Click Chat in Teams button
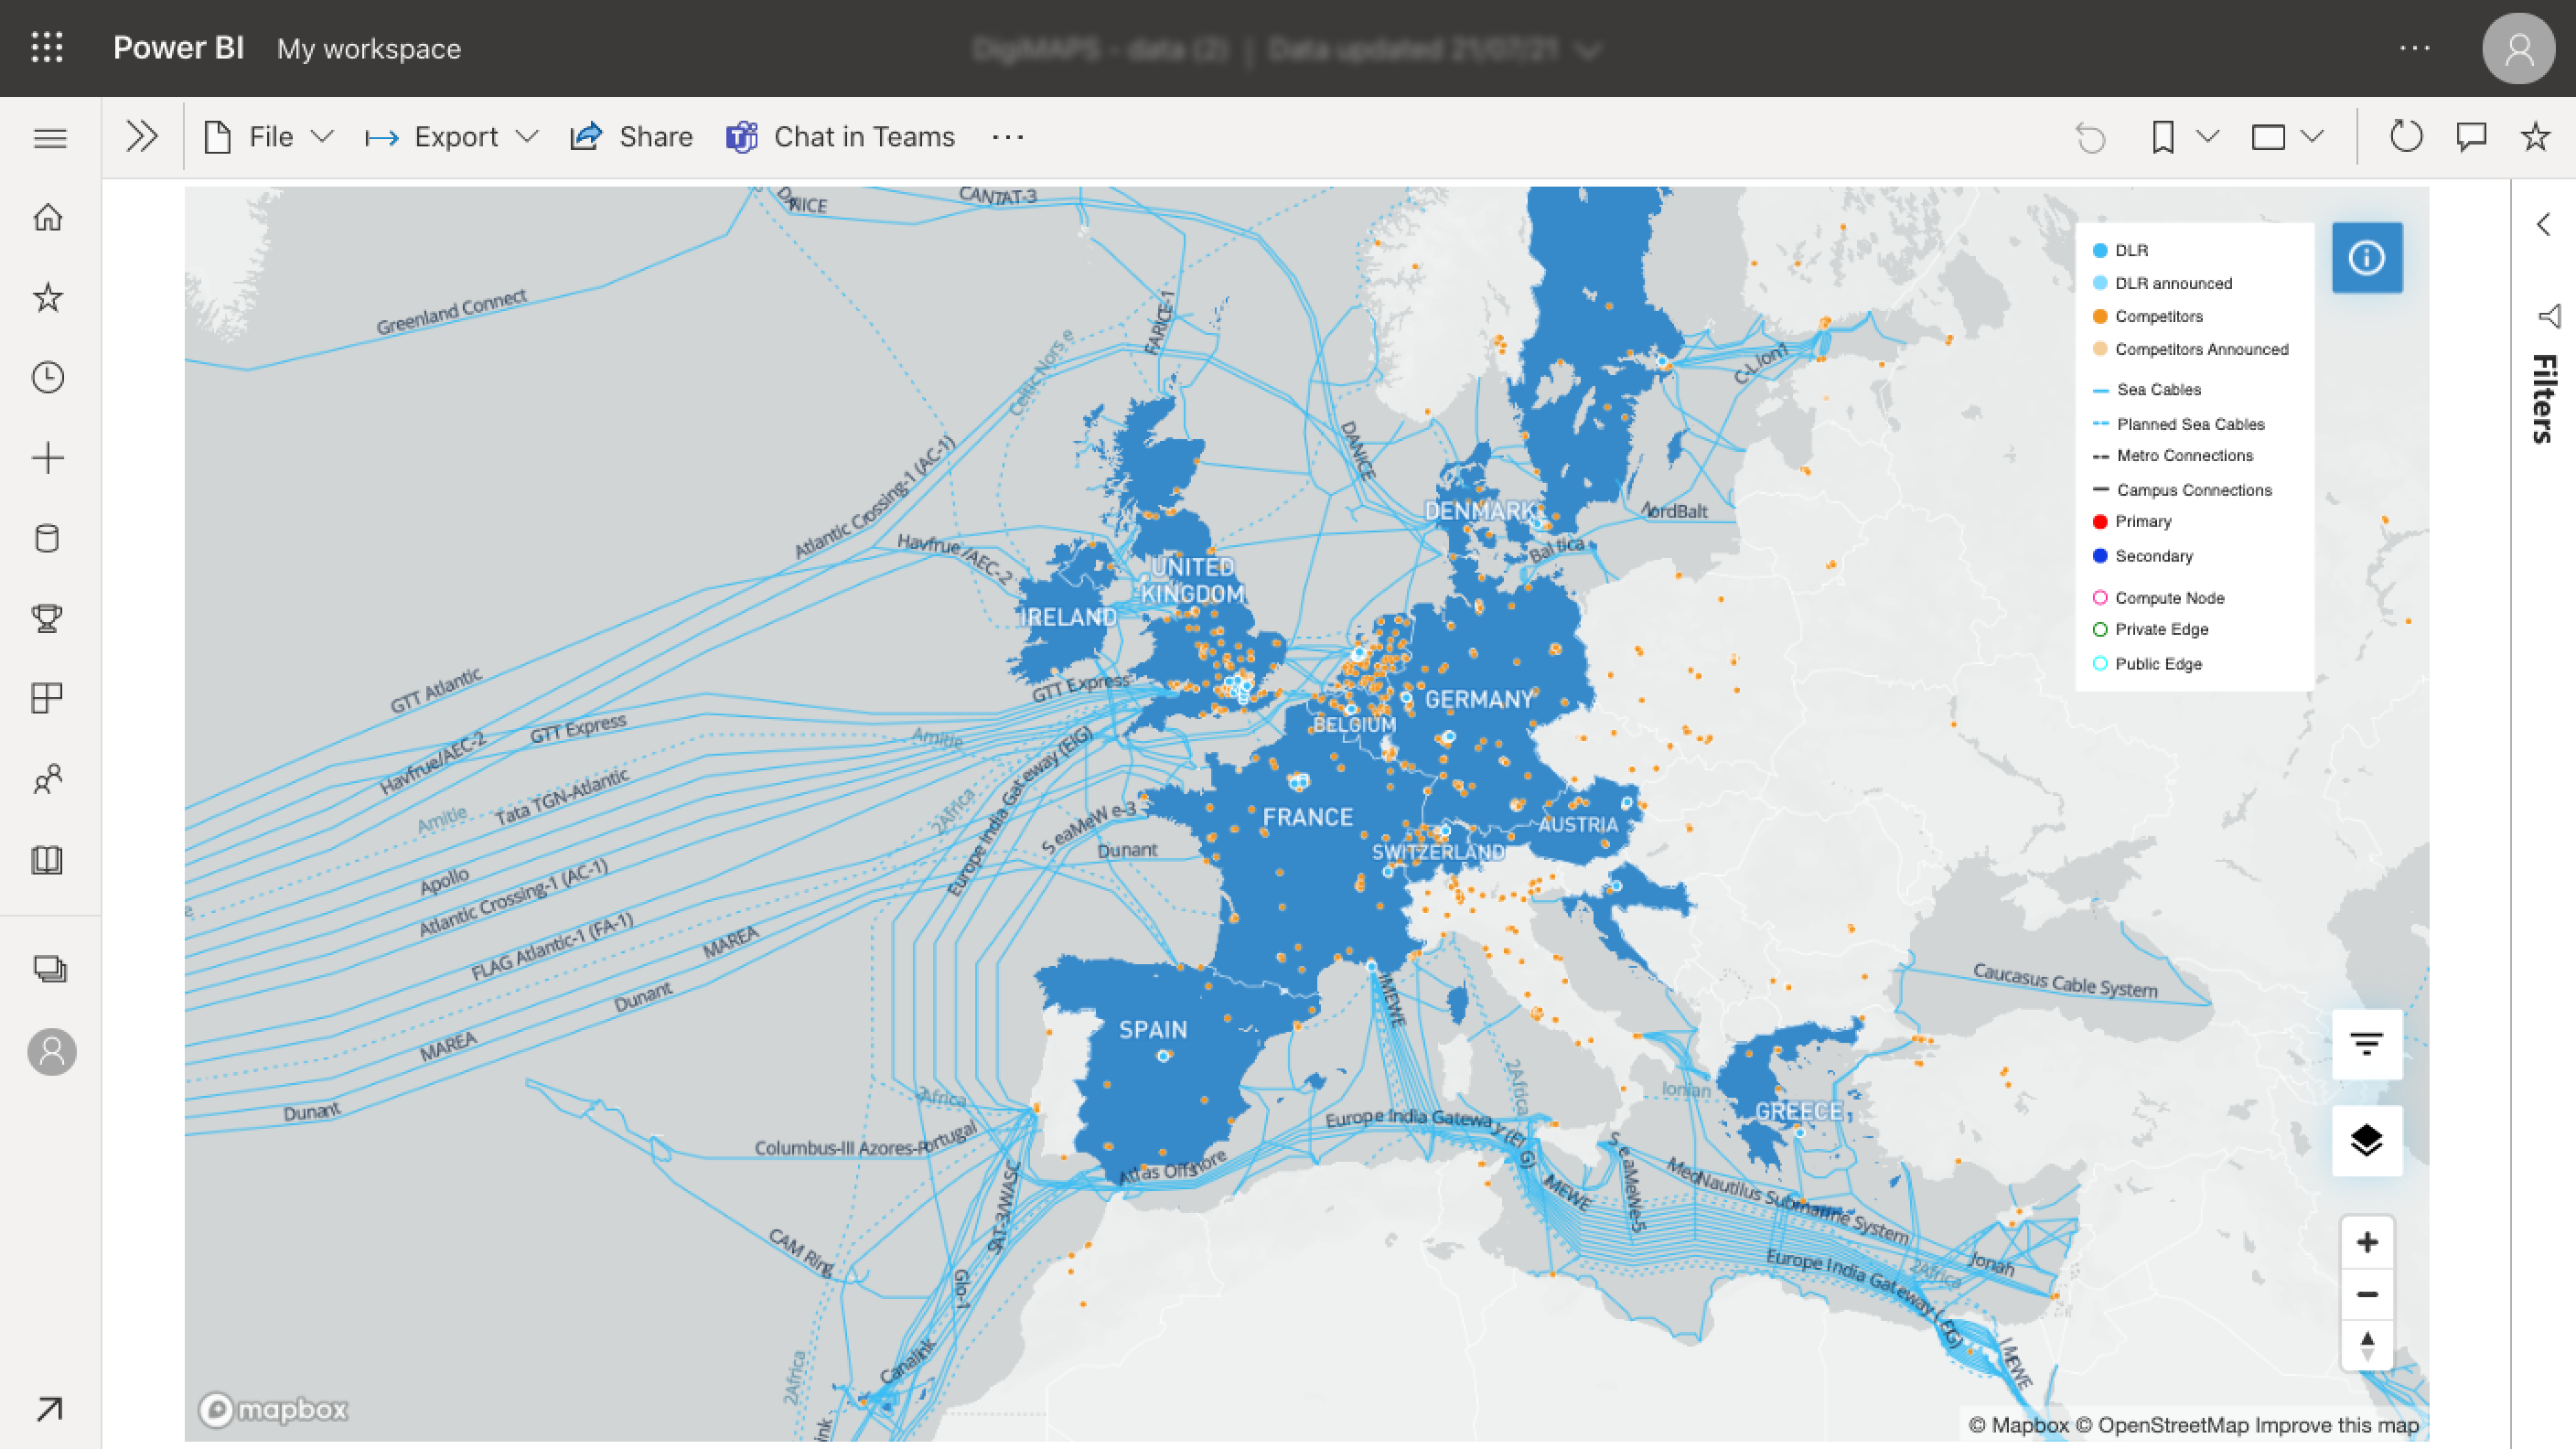 pos(840,137)
